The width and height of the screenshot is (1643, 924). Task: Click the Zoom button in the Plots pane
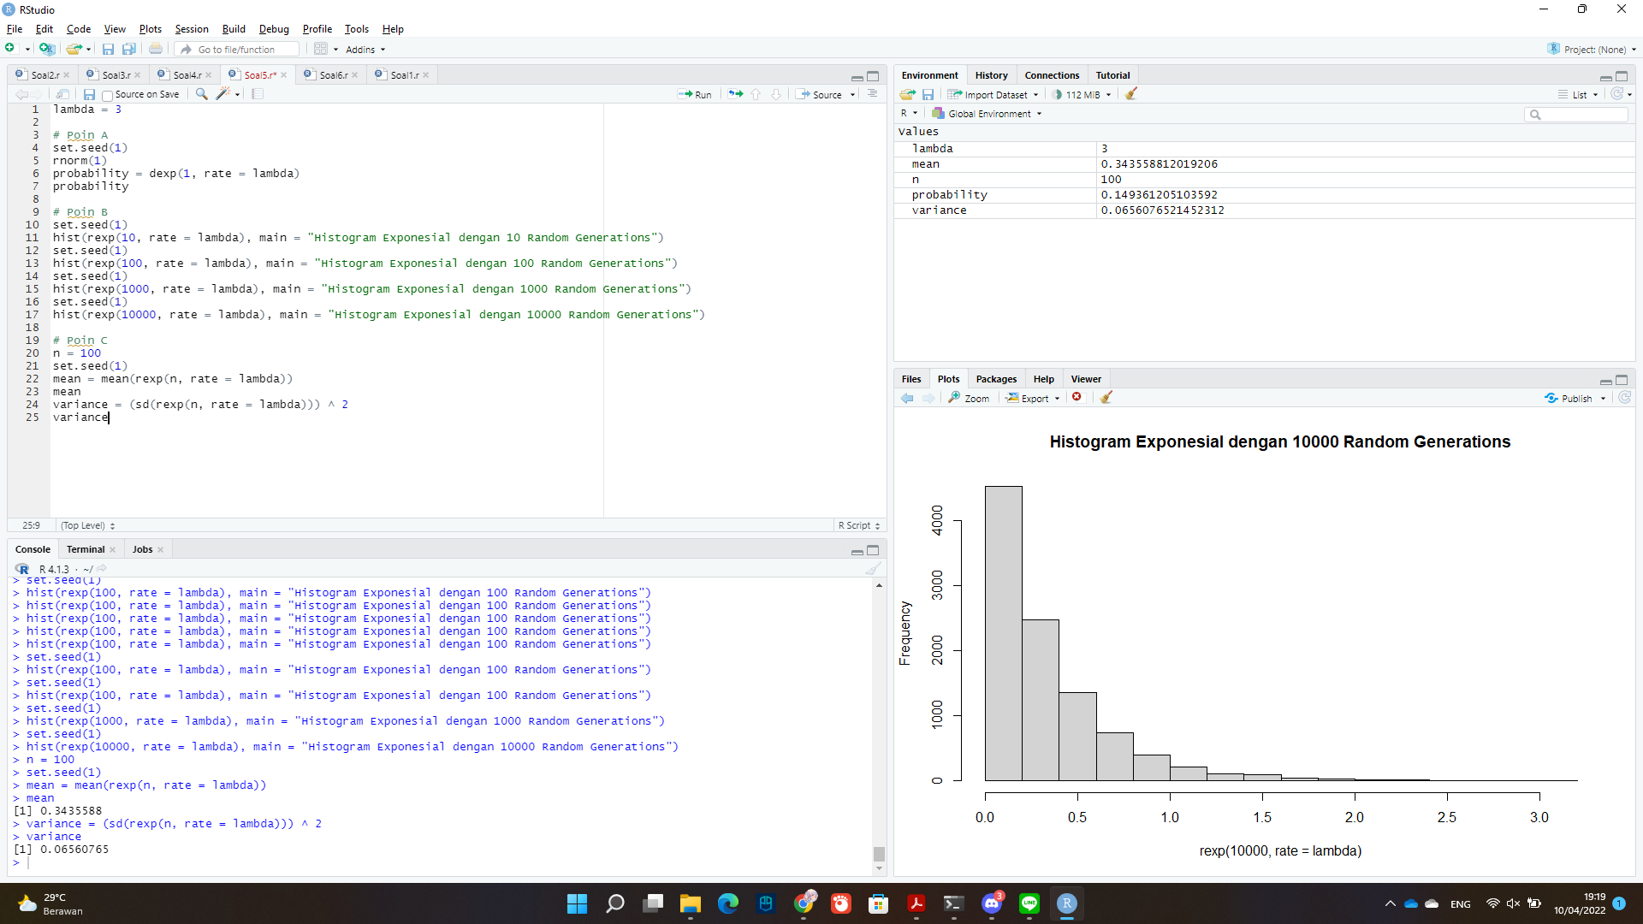[968, 398]
